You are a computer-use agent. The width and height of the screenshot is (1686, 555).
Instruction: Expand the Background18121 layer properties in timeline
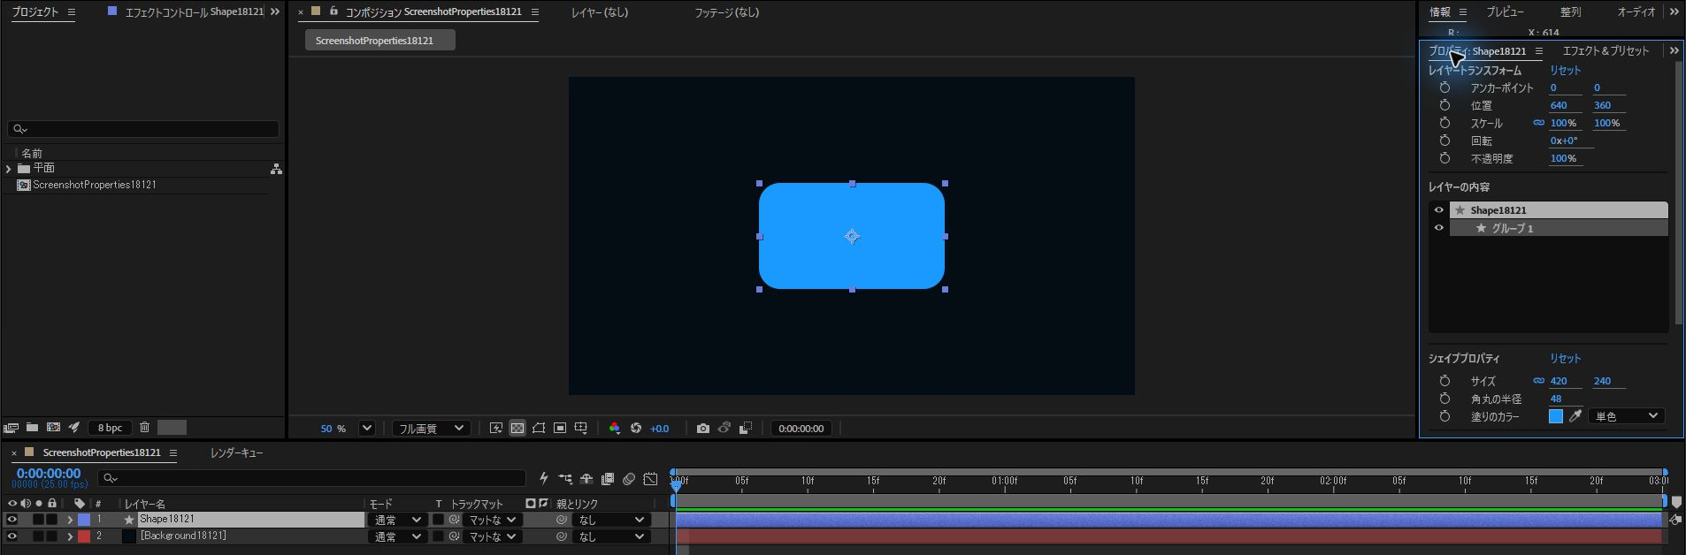pos(70,536)
